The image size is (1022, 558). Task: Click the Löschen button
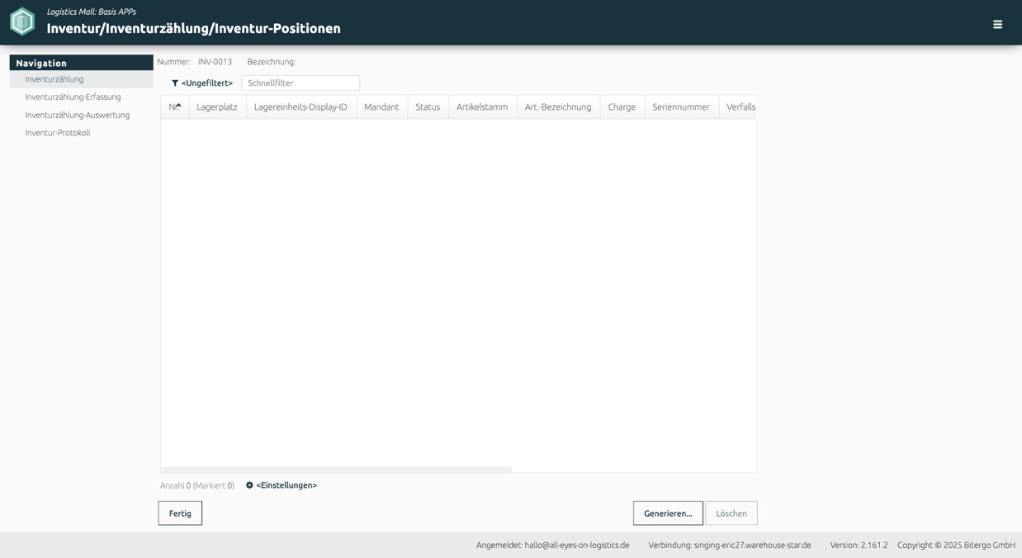click(x=731, y=513)
